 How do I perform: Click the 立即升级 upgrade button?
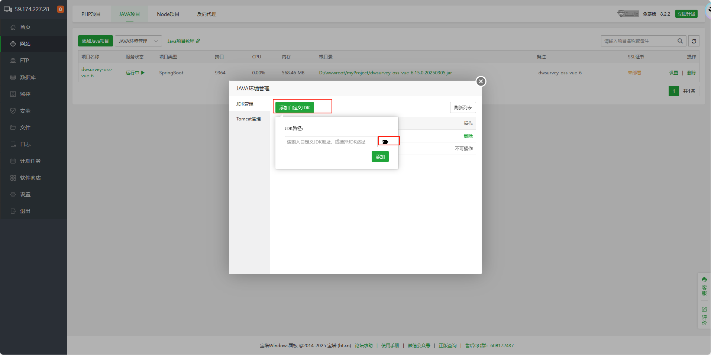click(686, 14)
